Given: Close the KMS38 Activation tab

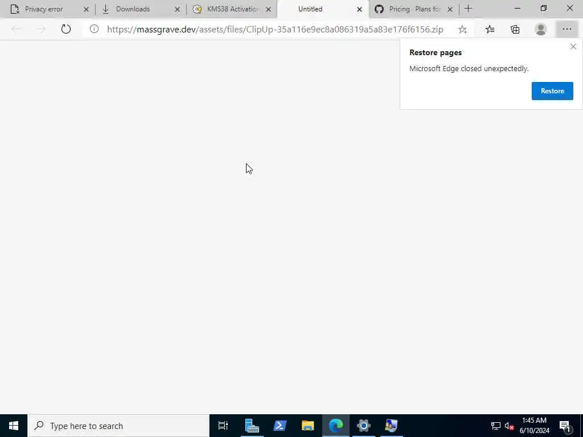Looking at the screenshot, I should [x=268, y=9].
